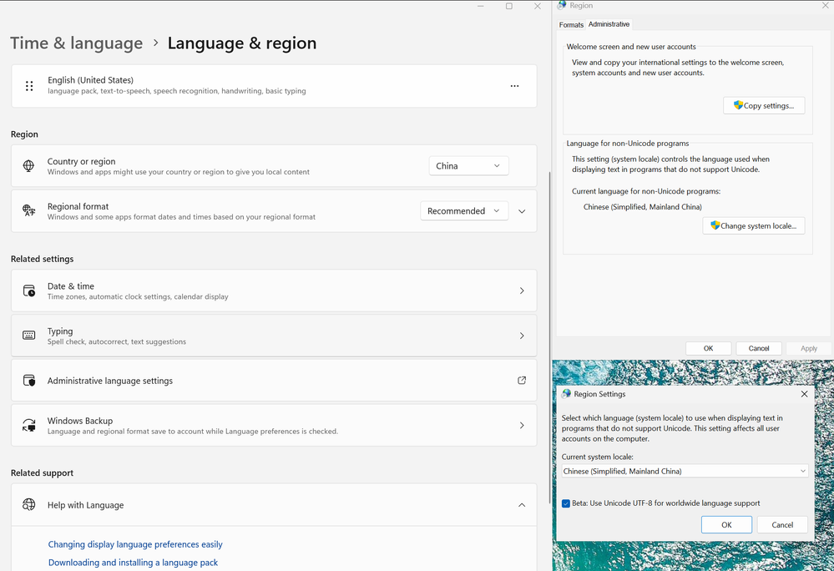Image resolution: width=834 pixels, height=571 pixels.
Task: Navigate to Time & language breadcrumb
Action: tap(77, 43)
